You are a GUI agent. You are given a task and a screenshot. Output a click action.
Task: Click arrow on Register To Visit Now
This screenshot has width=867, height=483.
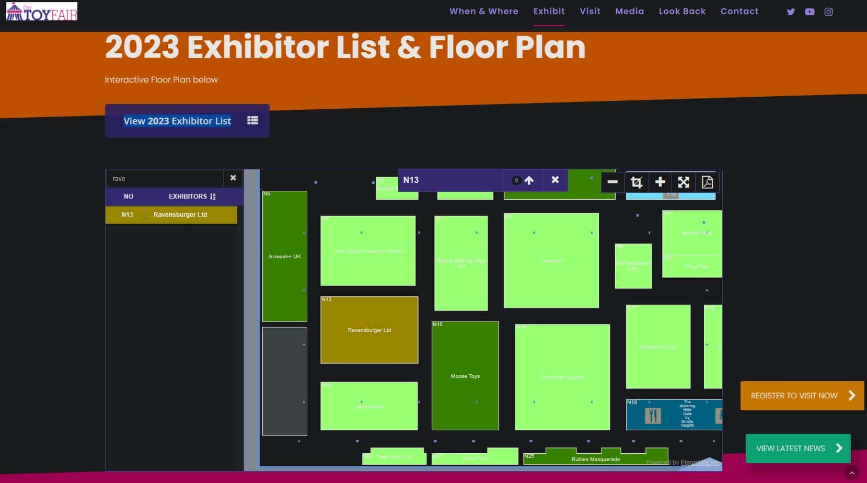click(852, 395)
